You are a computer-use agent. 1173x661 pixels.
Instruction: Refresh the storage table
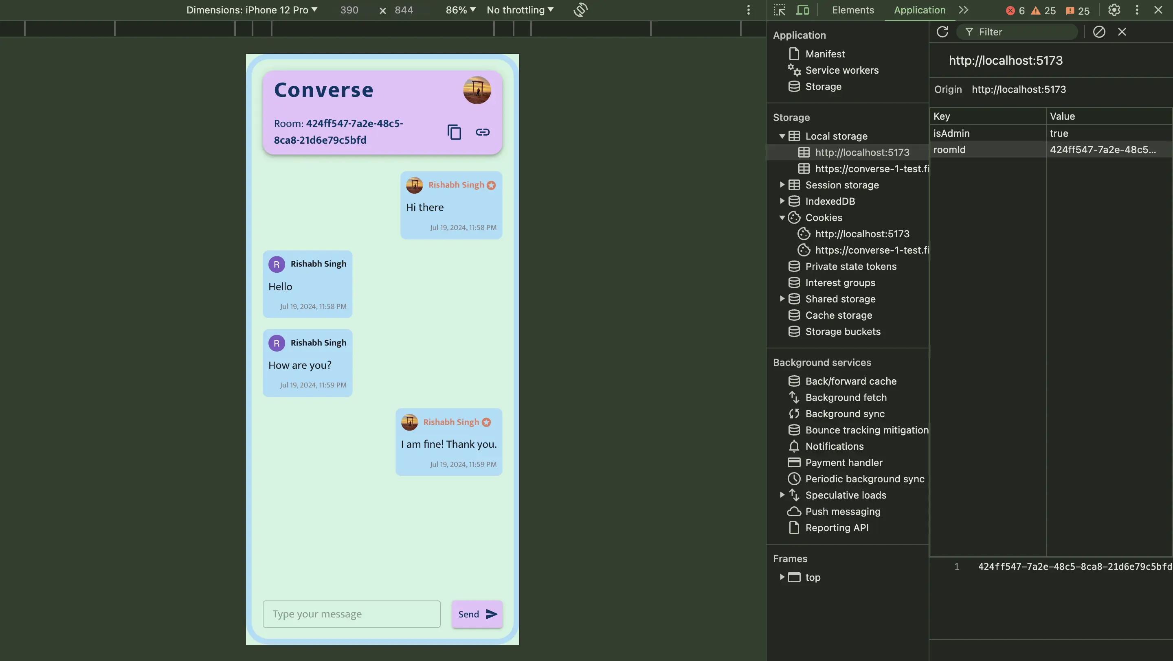click(942, 32)
